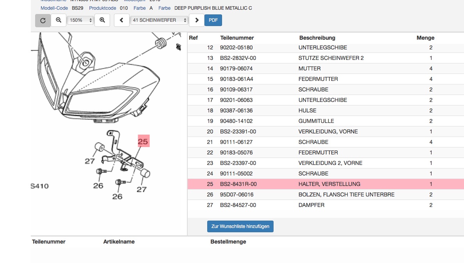Select row 27 DAMPFER in parts list

[x=311, y=205]
